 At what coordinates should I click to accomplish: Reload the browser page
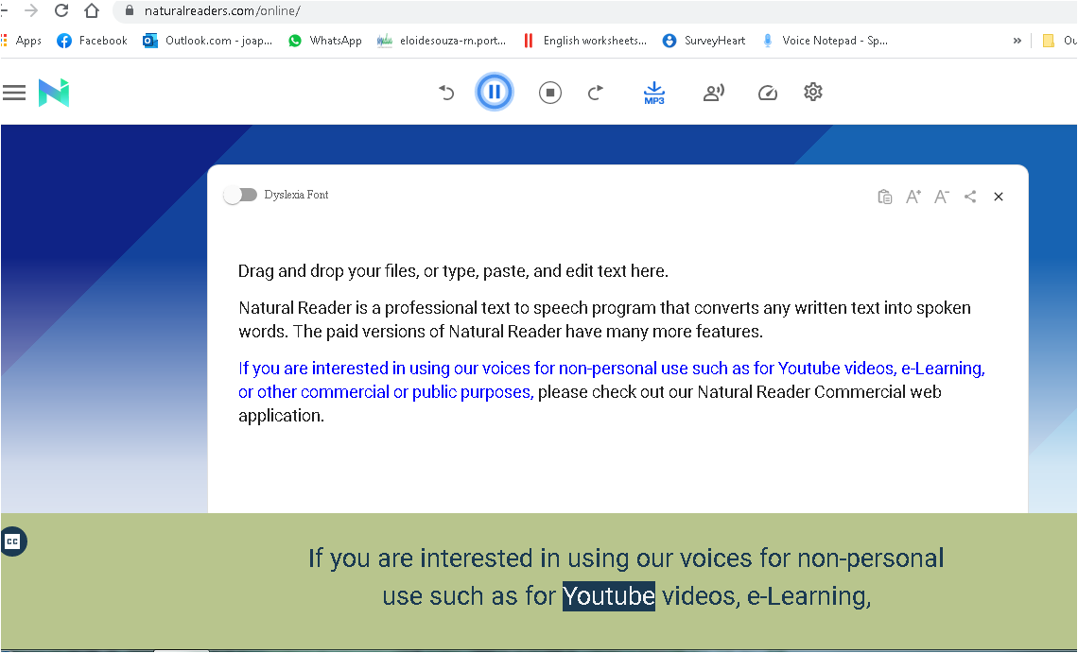[x=61, y=10]
